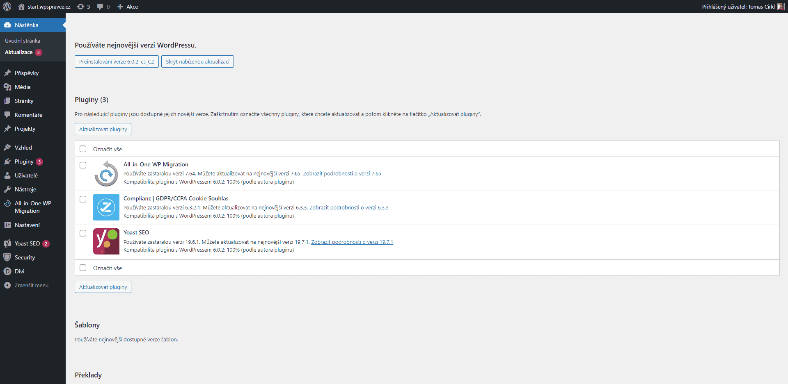The image size is (788, 384).
Task: Click the Zmenšit menu collapse arrow icon
Action: 7,285
